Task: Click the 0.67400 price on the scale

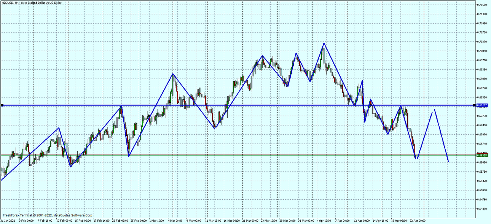Action: [483, 125]
